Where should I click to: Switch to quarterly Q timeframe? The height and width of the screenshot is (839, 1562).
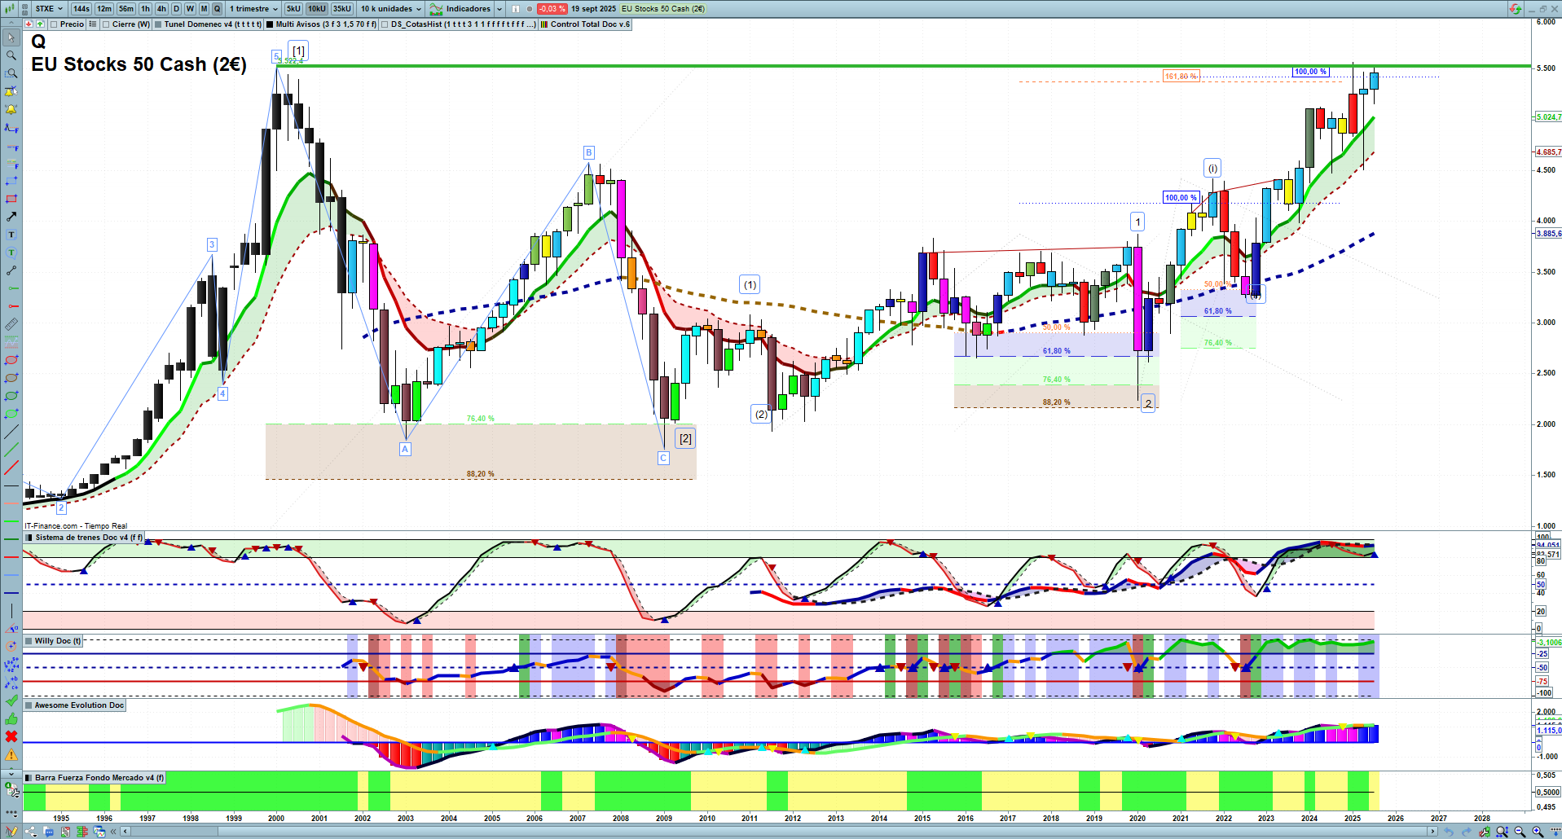217,9
